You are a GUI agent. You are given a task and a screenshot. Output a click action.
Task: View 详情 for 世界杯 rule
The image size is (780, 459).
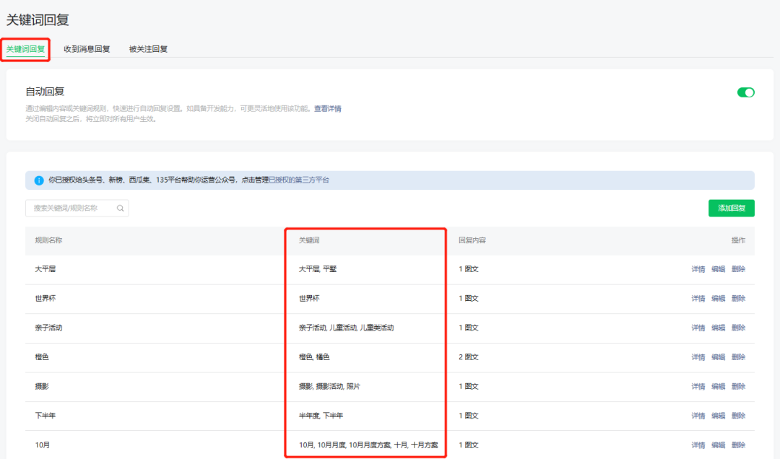pos(698,299)
